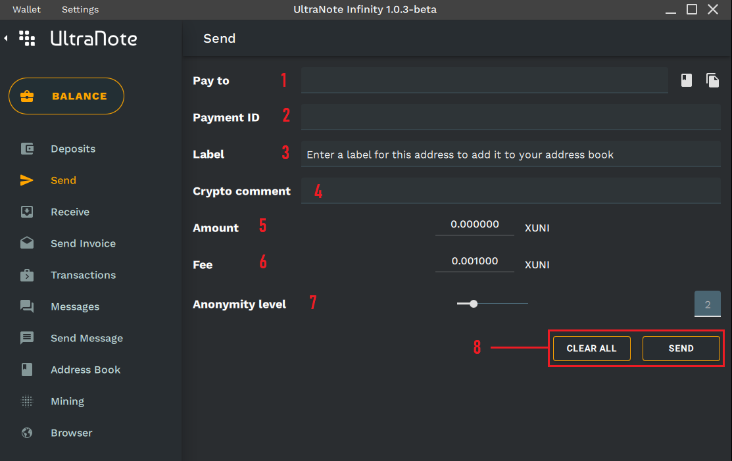
Task: Click into the Label text field
Action: click(x=510, y=155)
